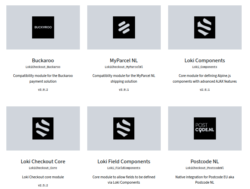Open the MyParcel NL module title

point(124,61)
